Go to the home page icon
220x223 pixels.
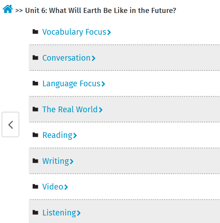point(8,9)
